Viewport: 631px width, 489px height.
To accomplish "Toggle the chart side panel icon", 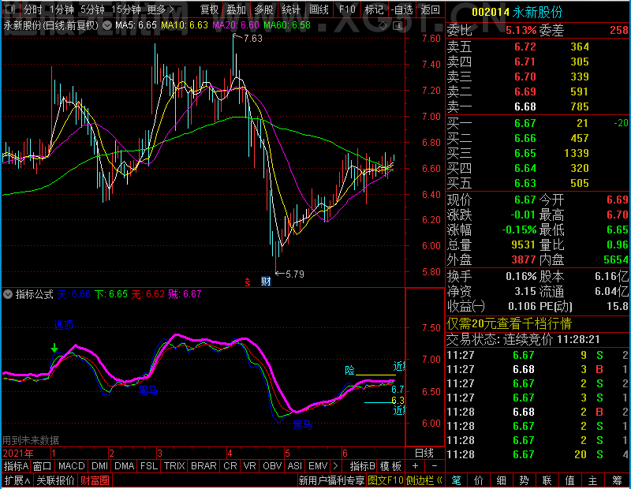I will (398, 26).
